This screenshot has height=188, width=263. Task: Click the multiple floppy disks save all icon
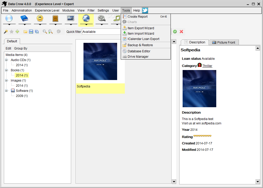click(37, 32)
